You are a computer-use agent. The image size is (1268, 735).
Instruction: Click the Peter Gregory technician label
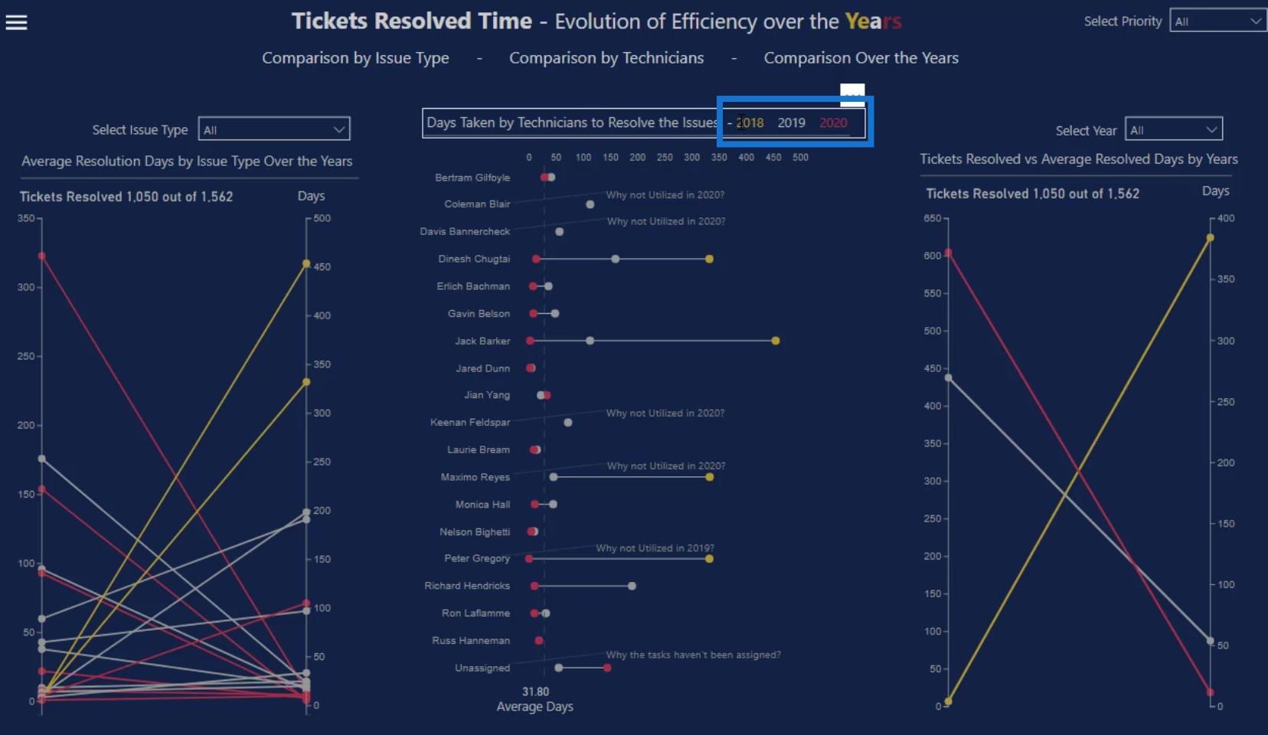(x=477, y=558)
